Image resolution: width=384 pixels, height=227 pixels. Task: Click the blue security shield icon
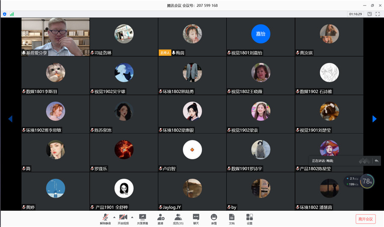click(5, 14)
